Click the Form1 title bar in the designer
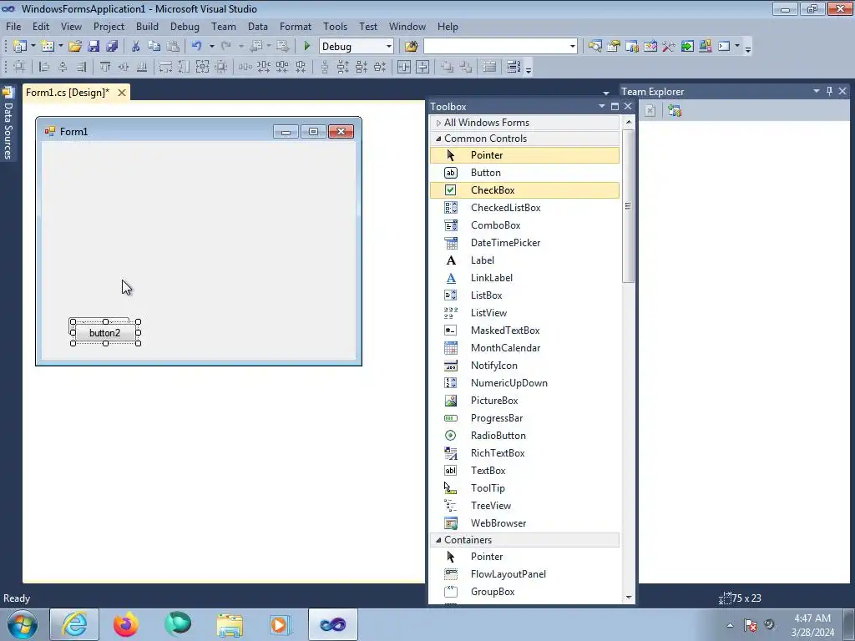 tap(199, 131)
